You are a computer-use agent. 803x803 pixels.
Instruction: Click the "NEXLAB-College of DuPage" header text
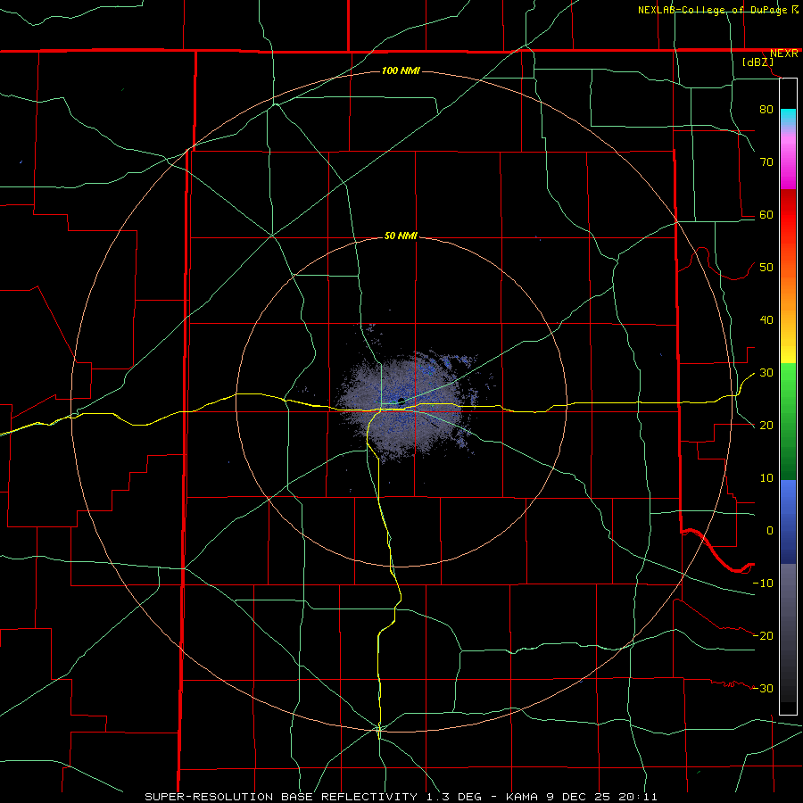pos(714,10)
